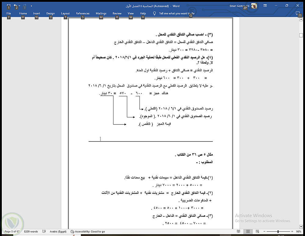Click the 8209 words counter
Viewport: 305px width, 236px height.
click(31, 231)
